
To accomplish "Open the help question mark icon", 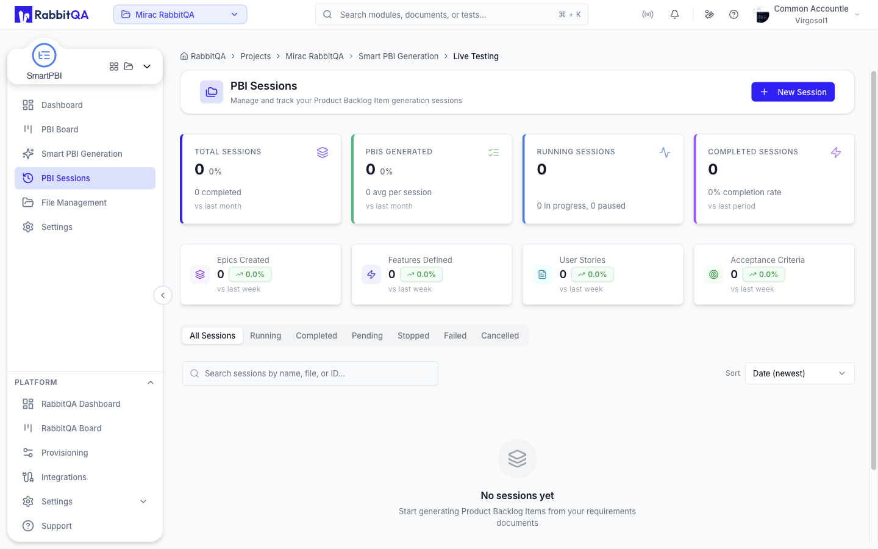I will point(734,15).
